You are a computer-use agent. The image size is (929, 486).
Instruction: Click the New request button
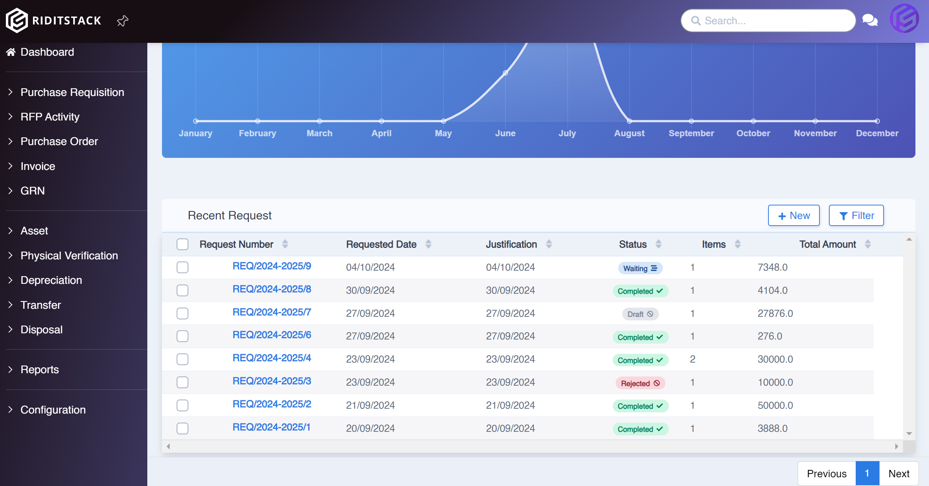click(x=793, y=216)
